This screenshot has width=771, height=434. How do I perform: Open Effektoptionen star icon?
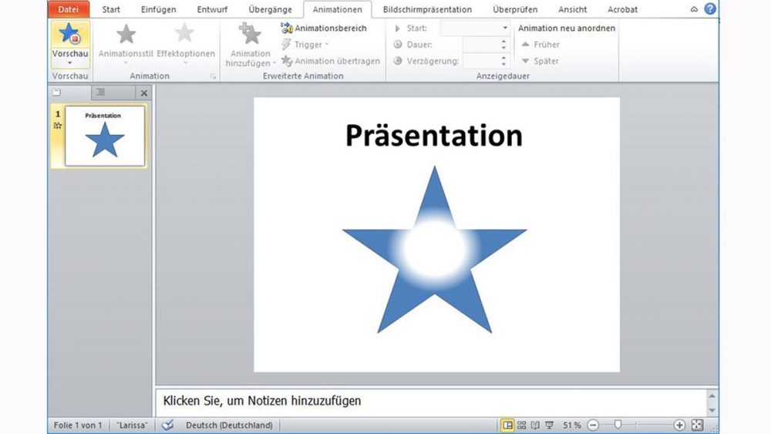click(185, 34)
